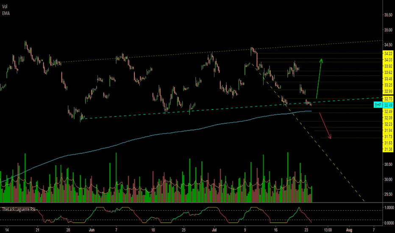Select the yellow 32.70 price level label
395x233 pixels.
pos(388,98)
